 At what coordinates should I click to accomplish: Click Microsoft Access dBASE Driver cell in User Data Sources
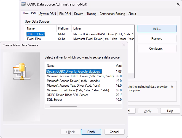pos(104,34)
